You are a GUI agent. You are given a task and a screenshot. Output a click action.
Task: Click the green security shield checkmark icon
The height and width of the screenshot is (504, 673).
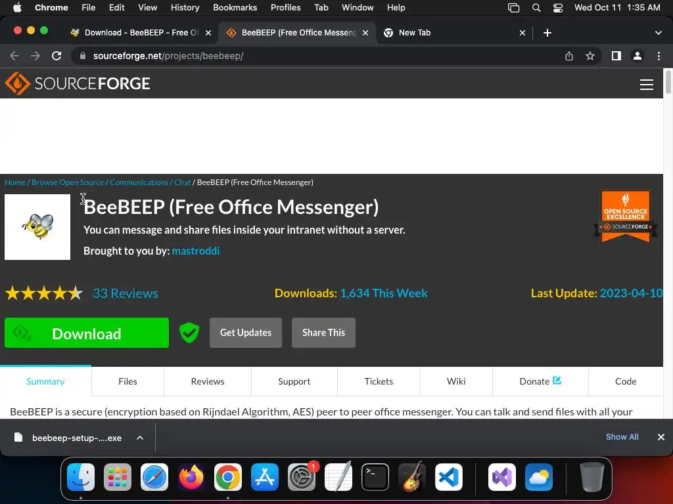[189, 333]
